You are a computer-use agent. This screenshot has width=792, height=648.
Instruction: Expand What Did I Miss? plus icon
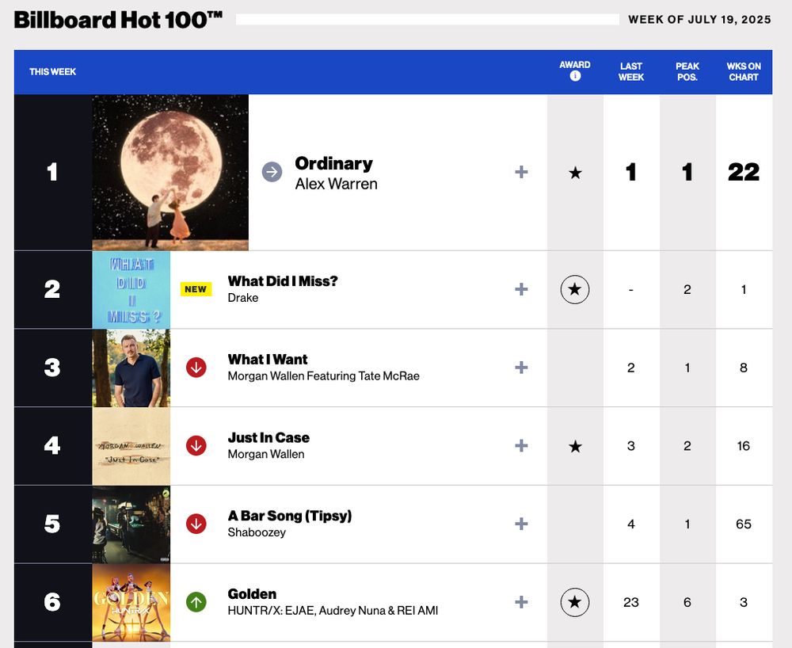click(521, 289)
